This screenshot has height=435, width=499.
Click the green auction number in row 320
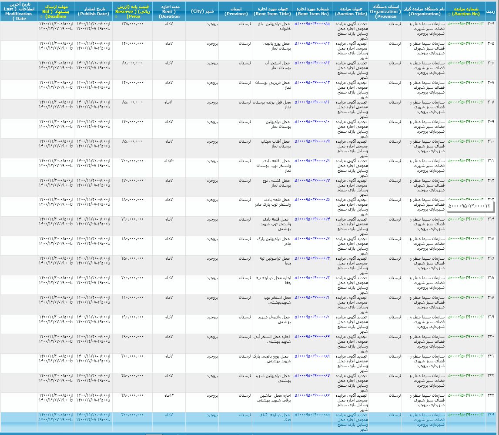click(466, 337)
